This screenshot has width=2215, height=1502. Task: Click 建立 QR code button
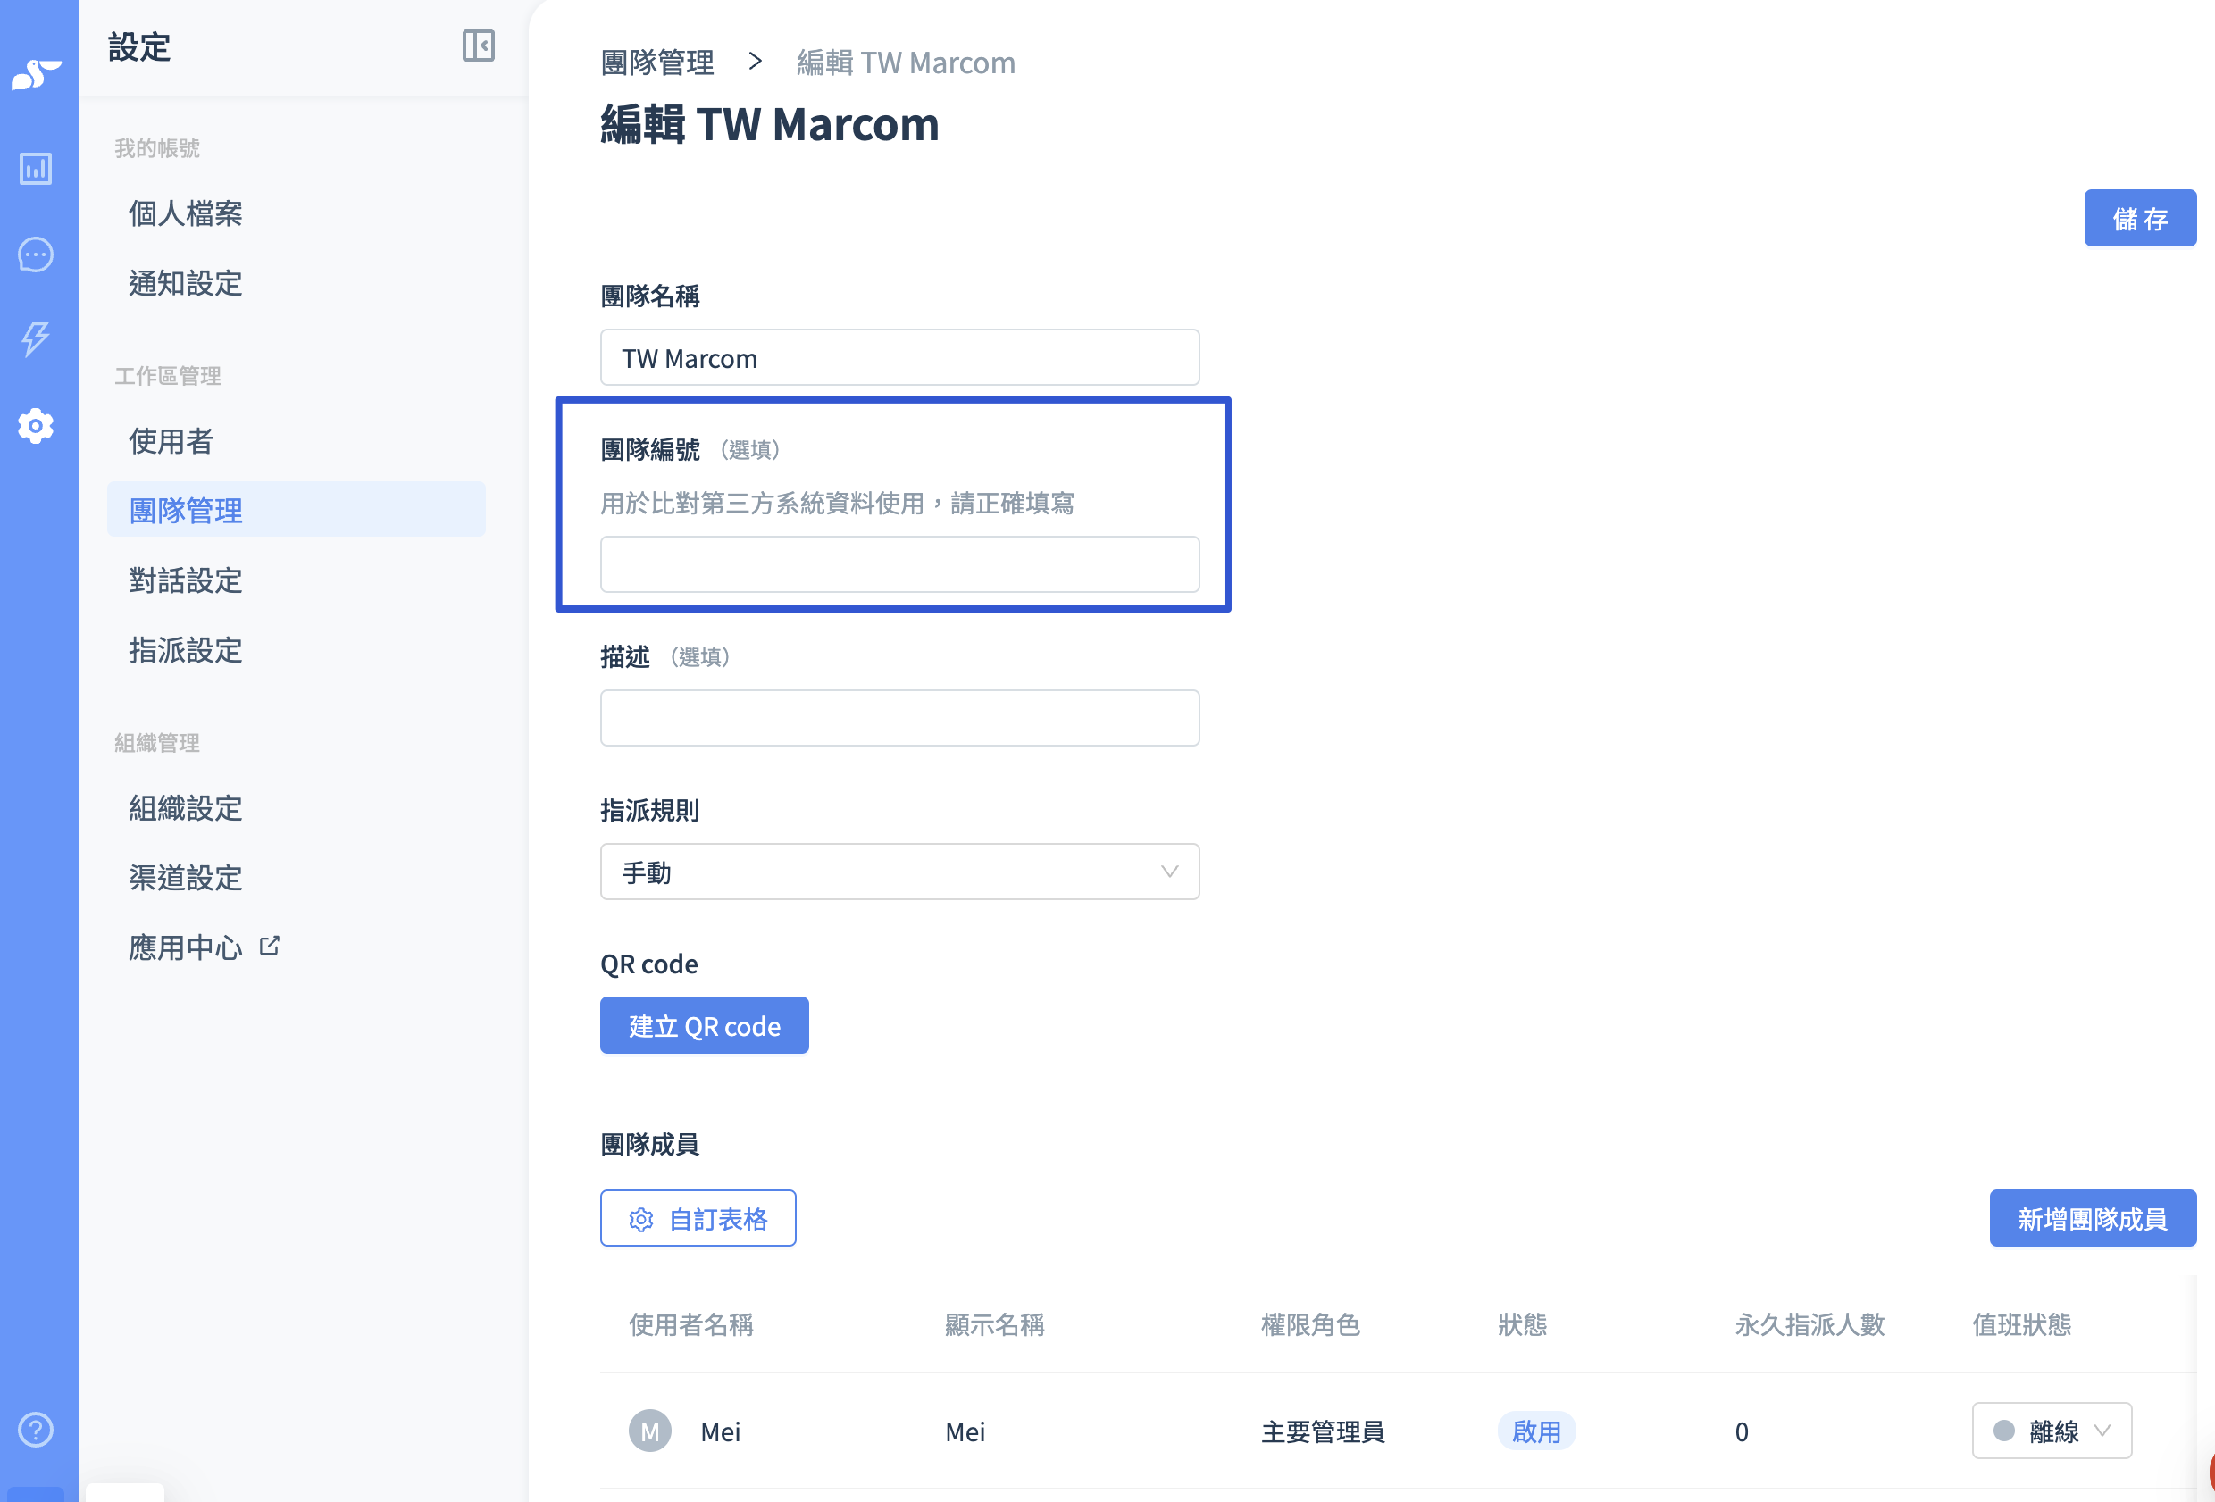704,1025
